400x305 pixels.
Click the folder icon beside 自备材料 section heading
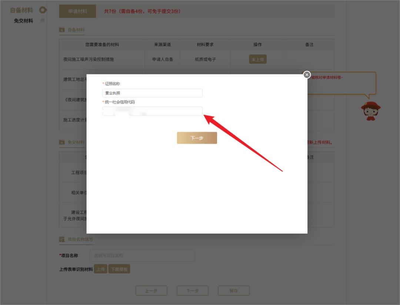62,30
